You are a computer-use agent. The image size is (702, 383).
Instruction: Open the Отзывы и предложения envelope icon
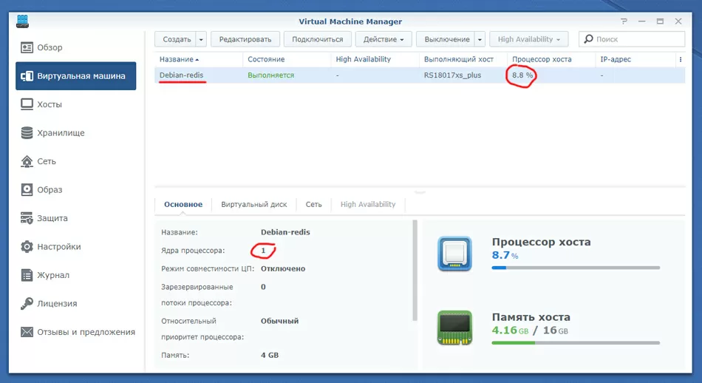(27, 332)
